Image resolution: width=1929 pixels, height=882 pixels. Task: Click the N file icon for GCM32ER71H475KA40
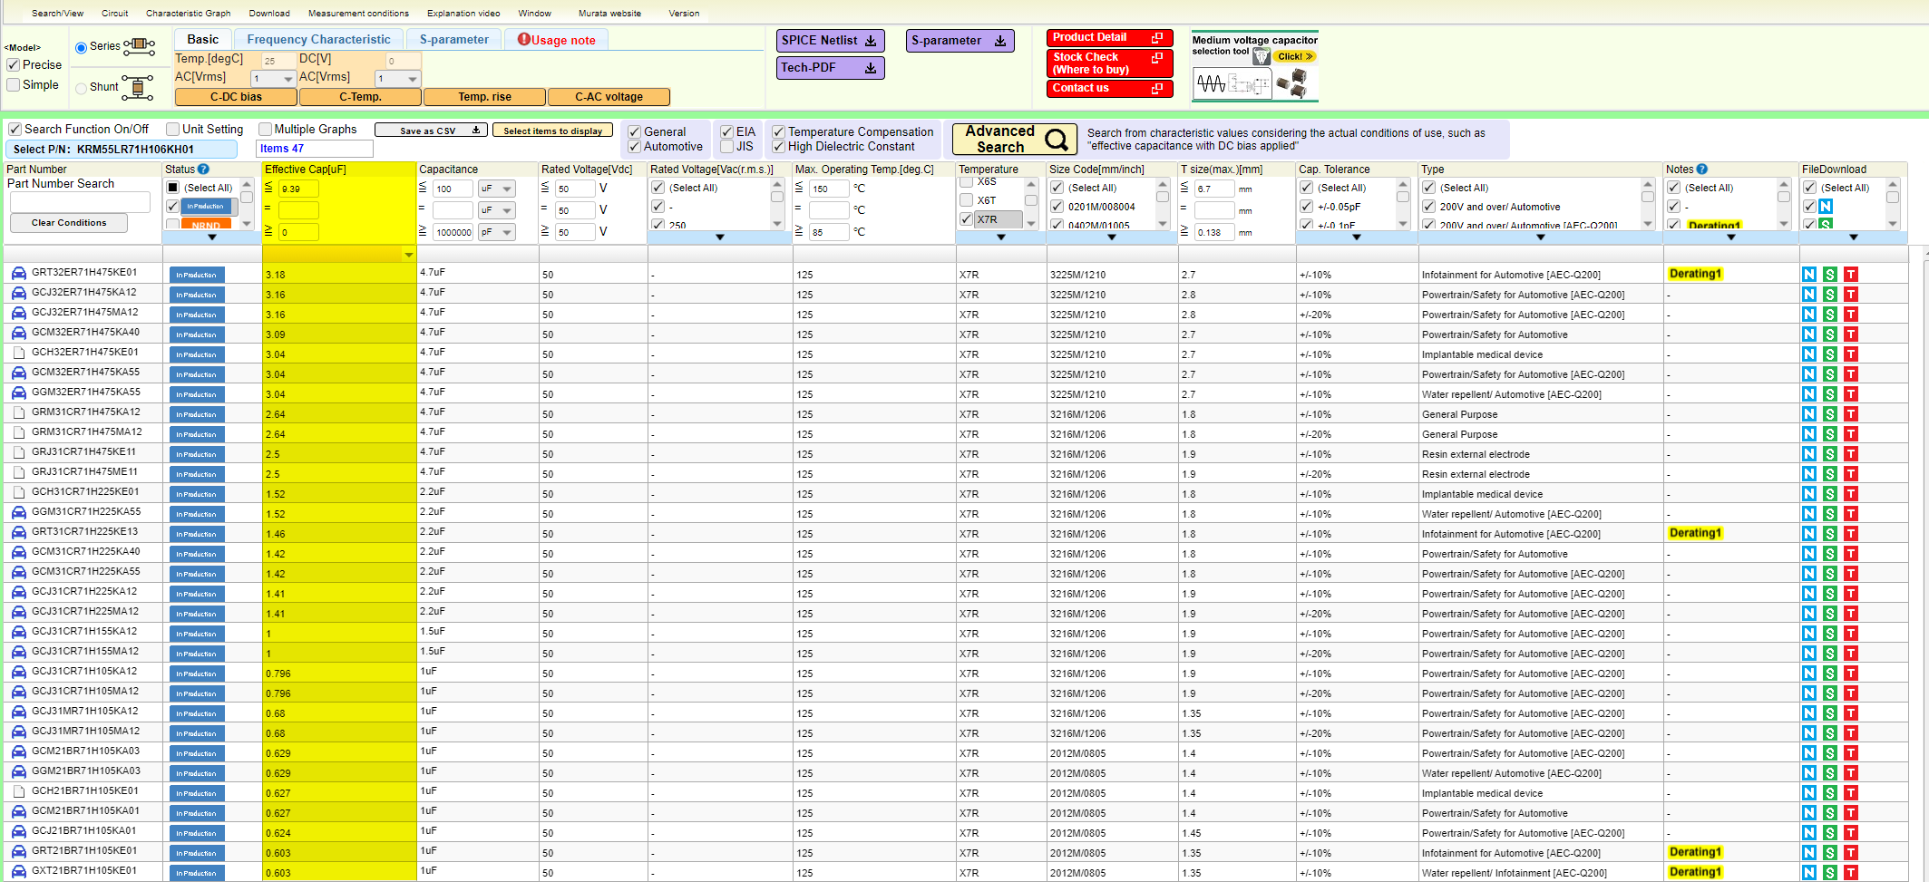pyautogui.click(x=1808, y=334)
